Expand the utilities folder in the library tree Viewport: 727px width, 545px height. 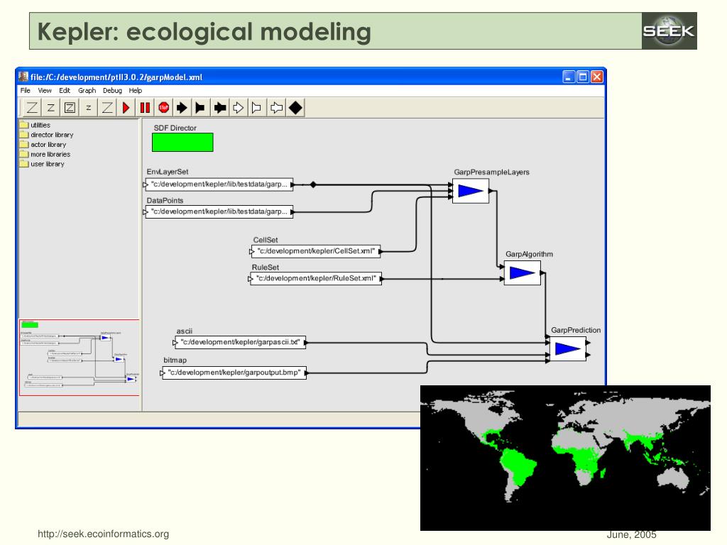pos(35,125)
